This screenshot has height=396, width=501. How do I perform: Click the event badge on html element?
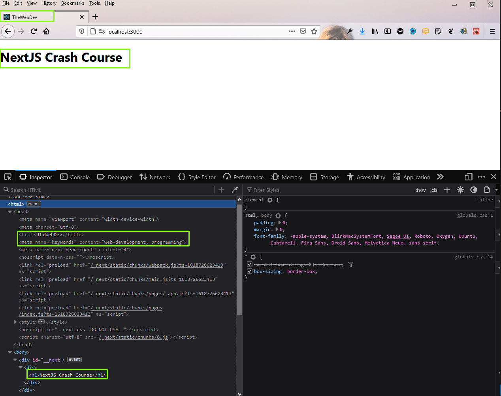pos(34,204)
